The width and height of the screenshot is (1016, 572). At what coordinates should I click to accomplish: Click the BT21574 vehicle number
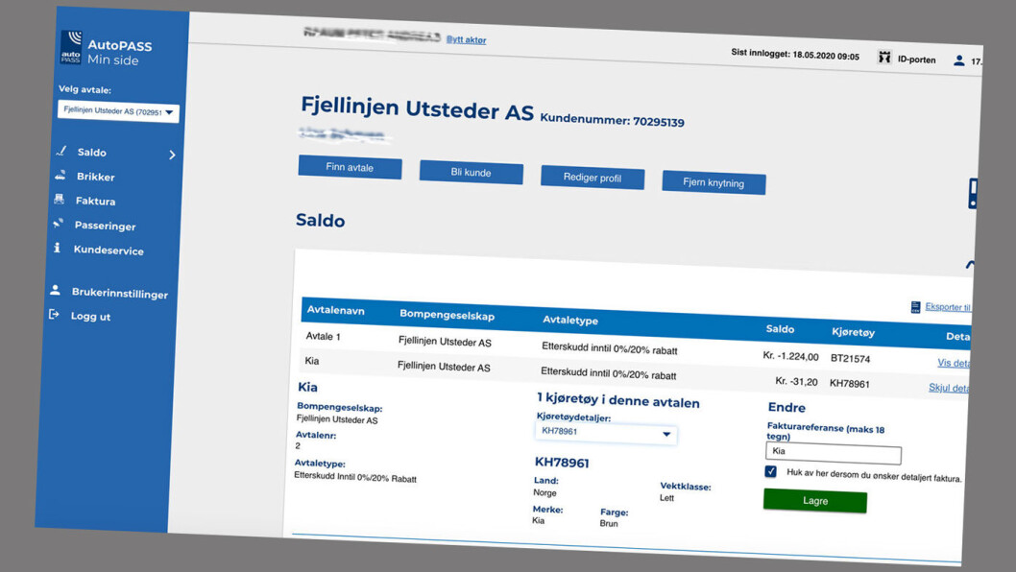(x=850, y=358)
